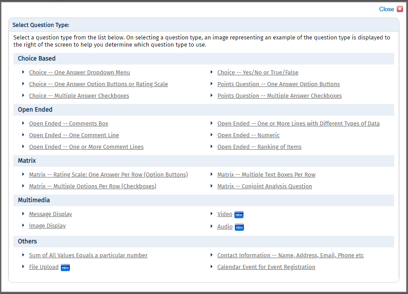Open the Open Ended -- Comments Box type
The image size is (408, 294).
69,124
